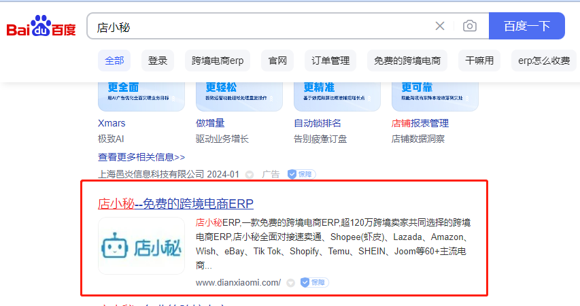Click the 极致AI text under Xmars
The image size is (580, 306).
pyautogui.click(x=111, y=139)
